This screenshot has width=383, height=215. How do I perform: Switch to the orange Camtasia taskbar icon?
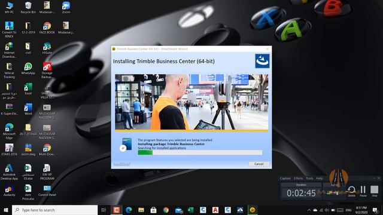click(117, 210)
